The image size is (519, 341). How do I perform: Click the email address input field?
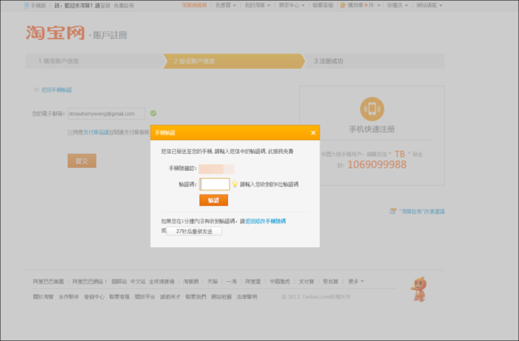tap(106, 113)
